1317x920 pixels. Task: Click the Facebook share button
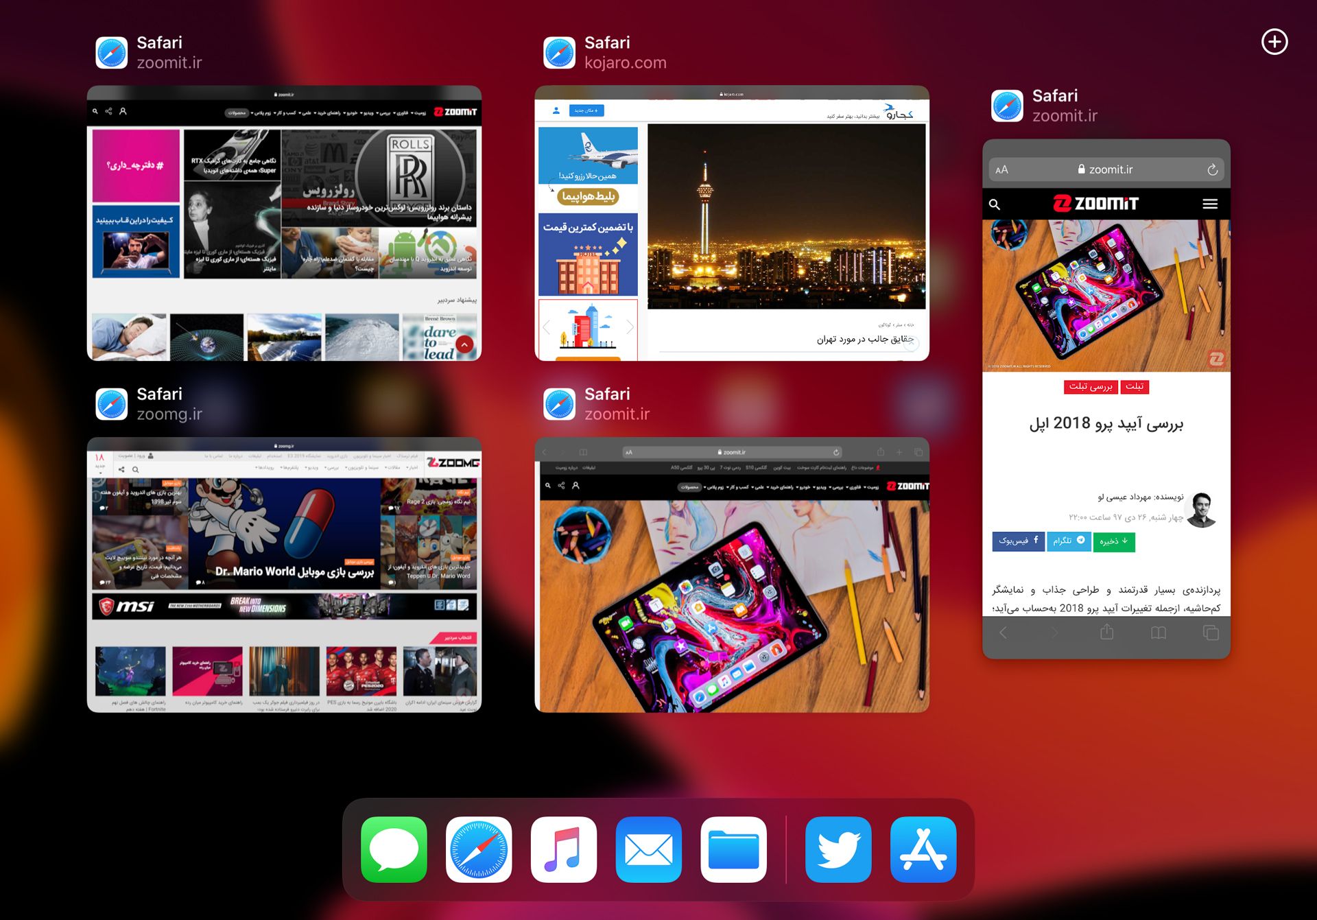click(1018, 541)
